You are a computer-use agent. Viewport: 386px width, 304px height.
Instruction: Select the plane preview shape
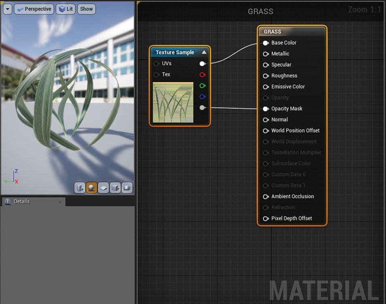pos(103,188)
